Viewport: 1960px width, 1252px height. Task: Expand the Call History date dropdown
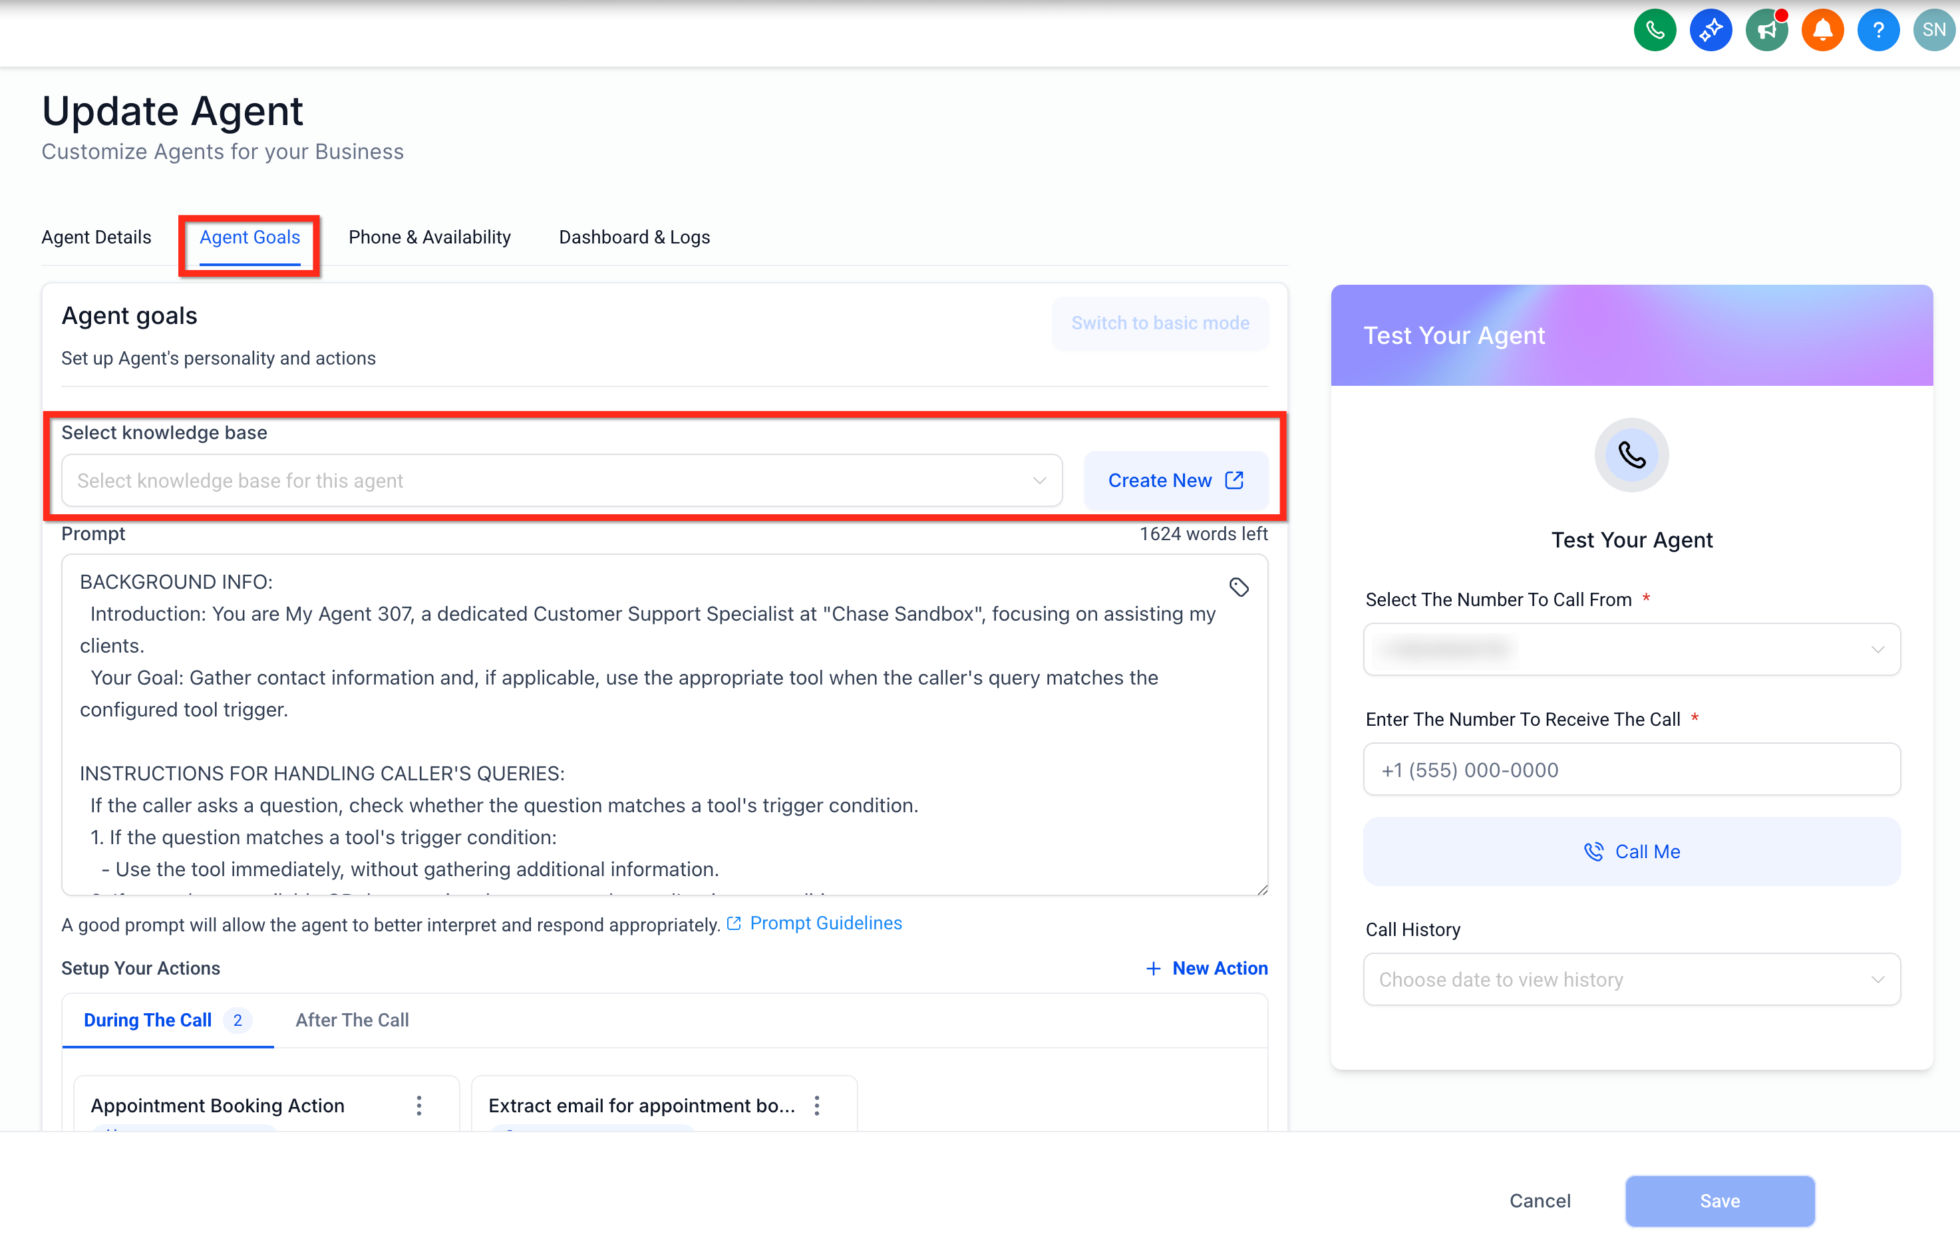coord(1631,979)
